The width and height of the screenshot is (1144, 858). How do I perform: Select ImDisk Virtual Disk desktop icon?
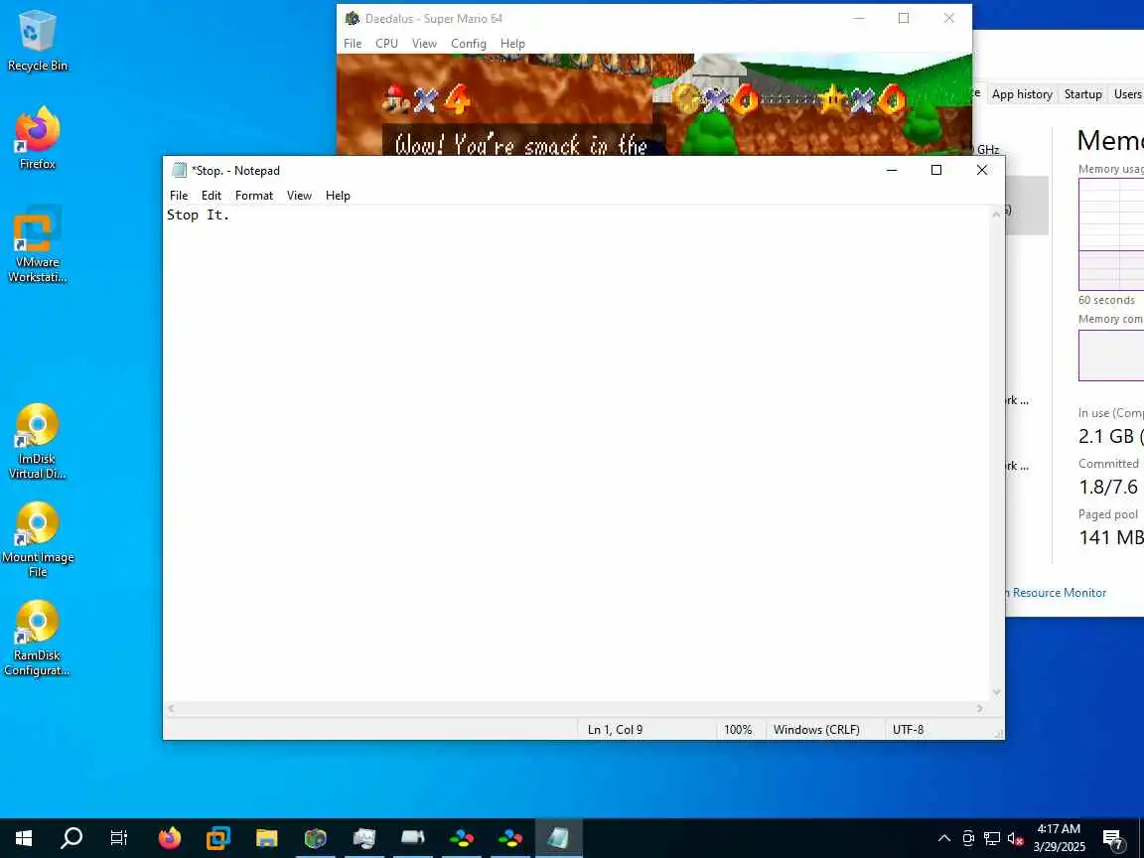[x=37, y=441]
